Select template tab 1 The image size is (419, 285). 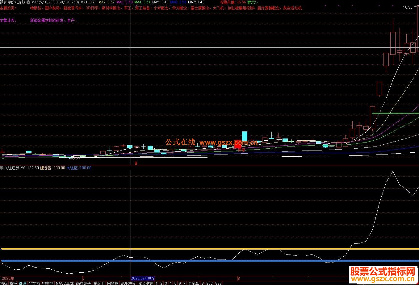point(157,283)
